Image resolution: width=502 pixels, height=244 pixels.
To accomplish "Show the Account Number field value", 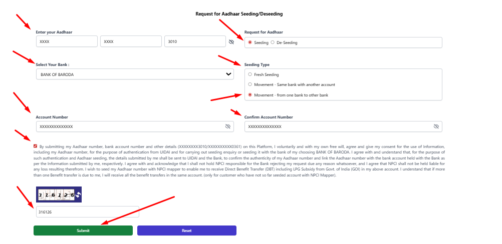I will click(x=228, y=126).
